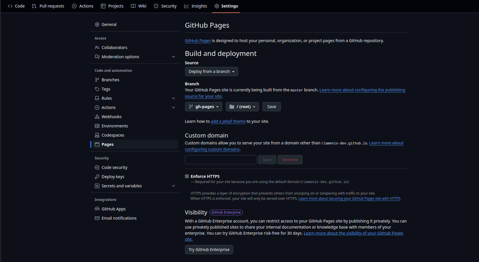Open the Deploy from a branch dropdown

click(211, 71)
